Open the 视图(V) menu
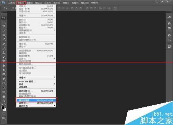 [75, 2]
